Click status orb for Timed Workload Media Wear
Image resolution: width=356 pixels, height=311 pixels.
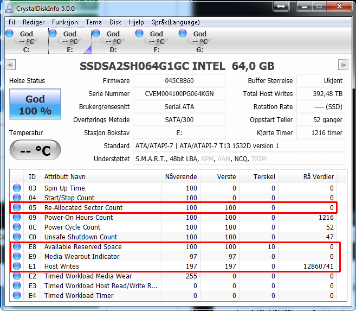pos(17,276)
